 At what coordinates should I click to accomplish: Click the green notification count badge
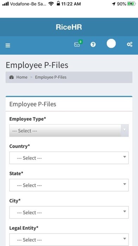81,42
